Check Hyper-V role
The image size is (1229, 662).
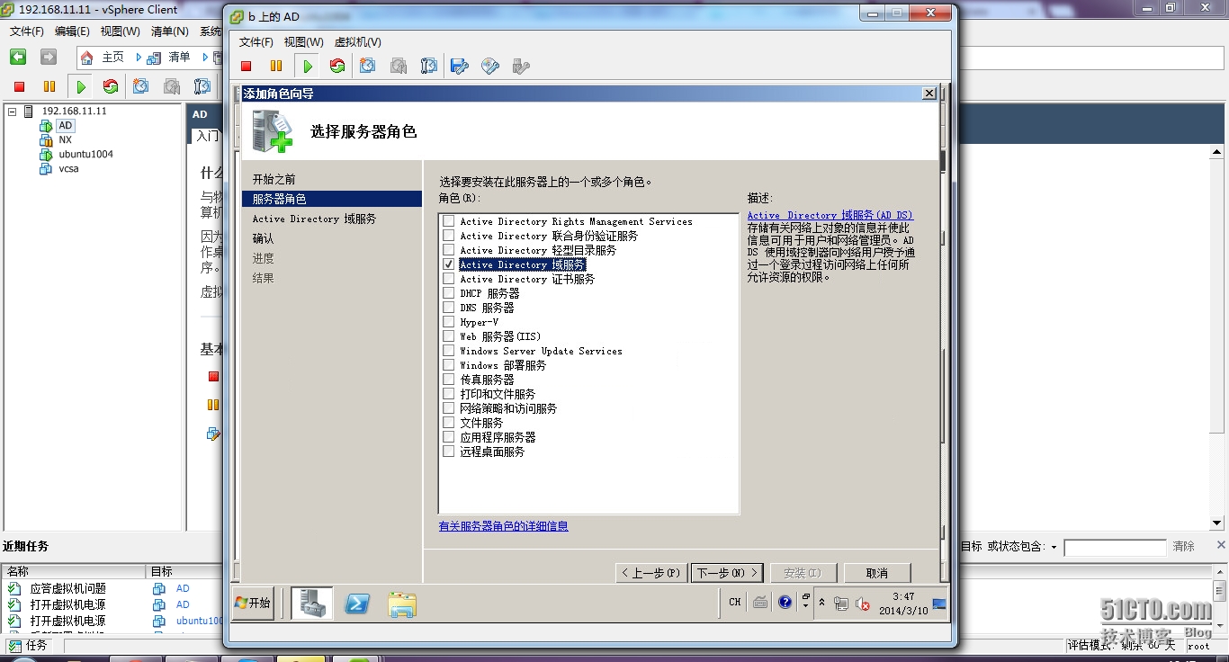point(448,322)
